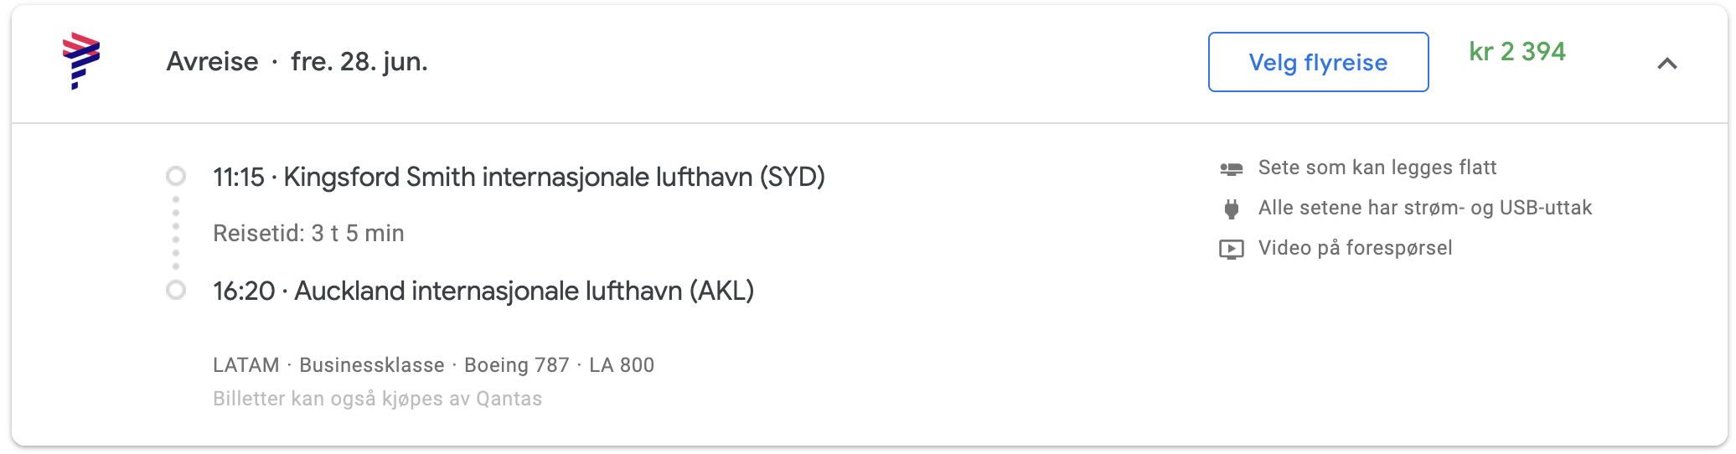Click the date fre. 28. jun.
The height and width of the screenshot is (454, 1736).
[x=359, y=62]
